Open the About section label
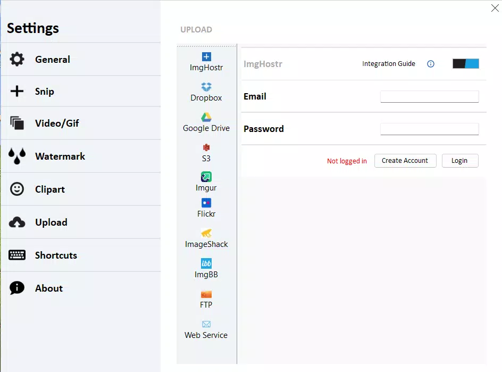Viewport: 502px width, 372px height. [49, 288]
